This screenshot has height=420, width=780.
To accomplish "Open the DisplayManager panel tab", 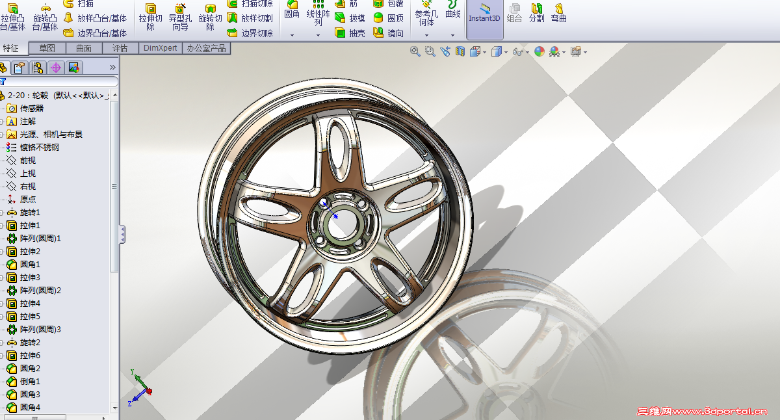I will (74, 67).
